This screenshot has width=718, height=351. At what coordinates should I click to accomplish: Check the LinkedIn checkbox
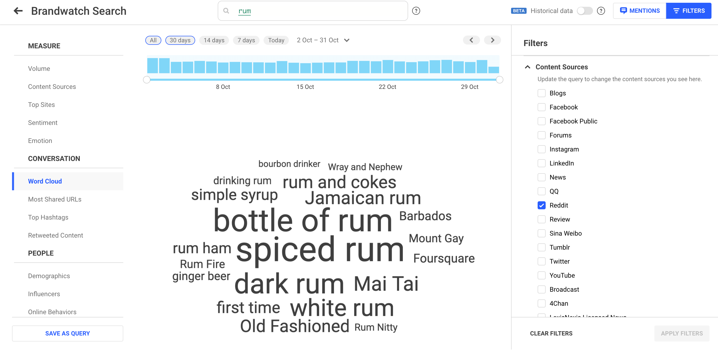click(x=541, y=163)
